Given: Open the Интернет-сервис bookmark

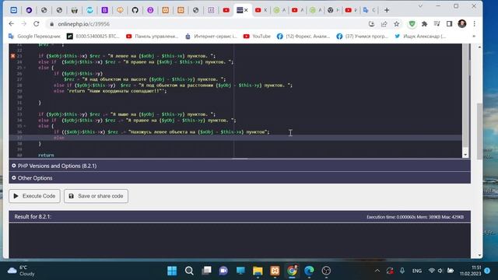Looking at the screenshot, I should tap(211, 37).
